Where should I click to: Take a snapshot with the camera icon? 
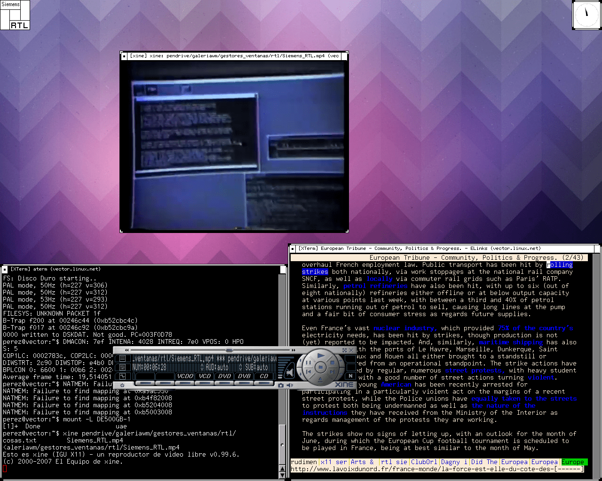(x=281, y=385)
